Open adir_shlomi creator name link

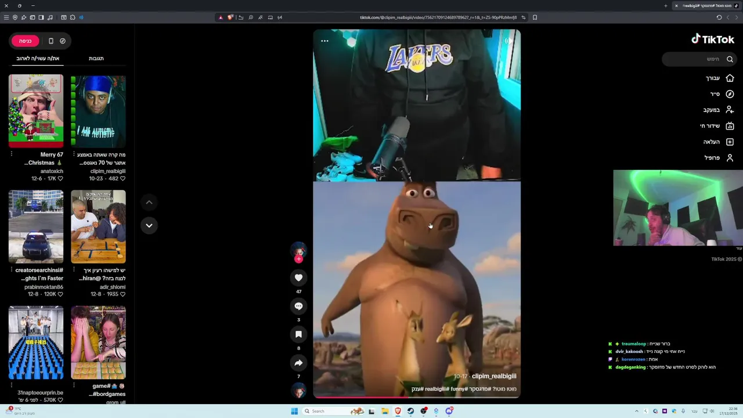coord(112,287)
